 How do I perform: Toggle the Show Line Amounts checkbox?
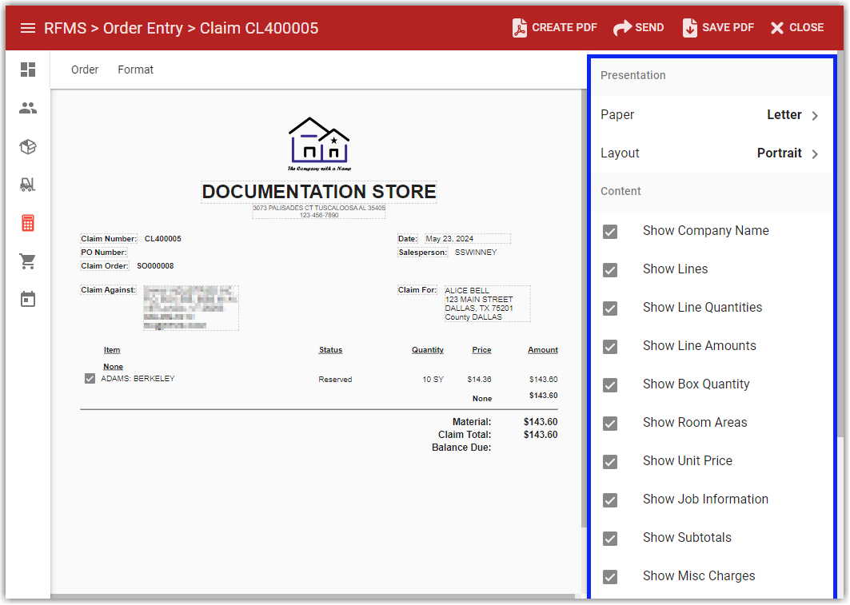pyautogui.click(x=610, y=346)
